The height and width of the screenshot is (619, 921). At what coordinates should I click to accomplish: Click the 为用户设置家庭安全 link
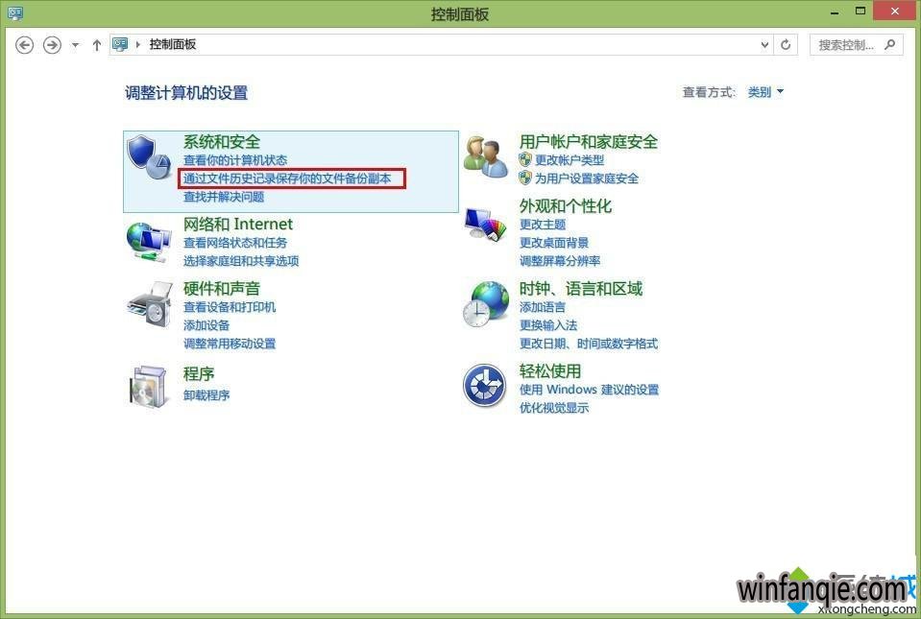[x=587, y=179]
